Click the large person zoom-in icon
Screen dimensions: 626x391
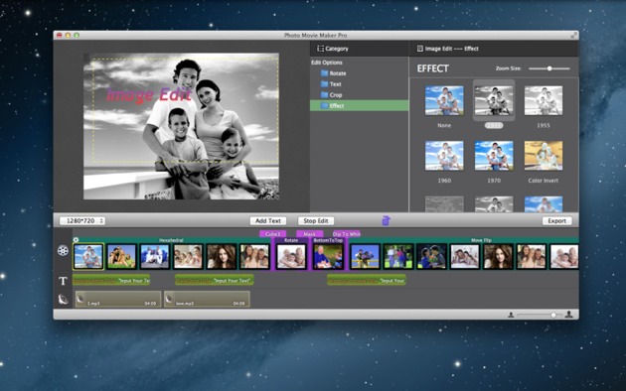(x=569, y=315)
